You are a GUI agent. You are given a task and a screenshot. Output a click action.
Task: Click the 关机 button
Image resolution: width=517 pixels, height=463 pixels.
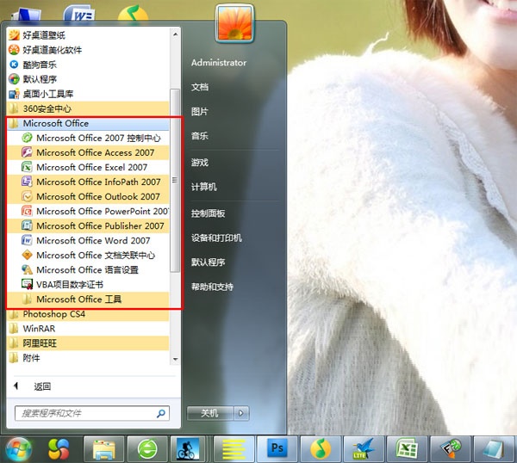click(x=210, y=413)
